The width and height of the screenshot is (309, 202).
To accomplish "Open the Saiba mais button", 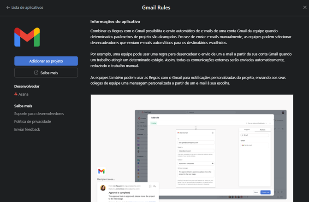I will [x=46, y=73].
